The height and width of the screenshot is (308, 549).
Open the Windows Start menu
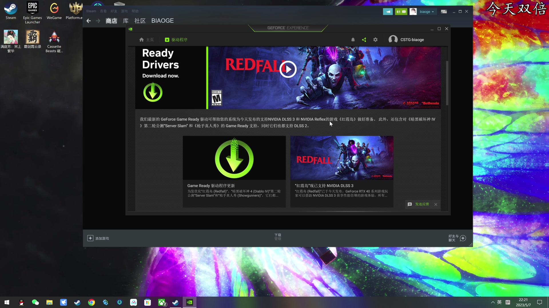(x=7, y=302)
